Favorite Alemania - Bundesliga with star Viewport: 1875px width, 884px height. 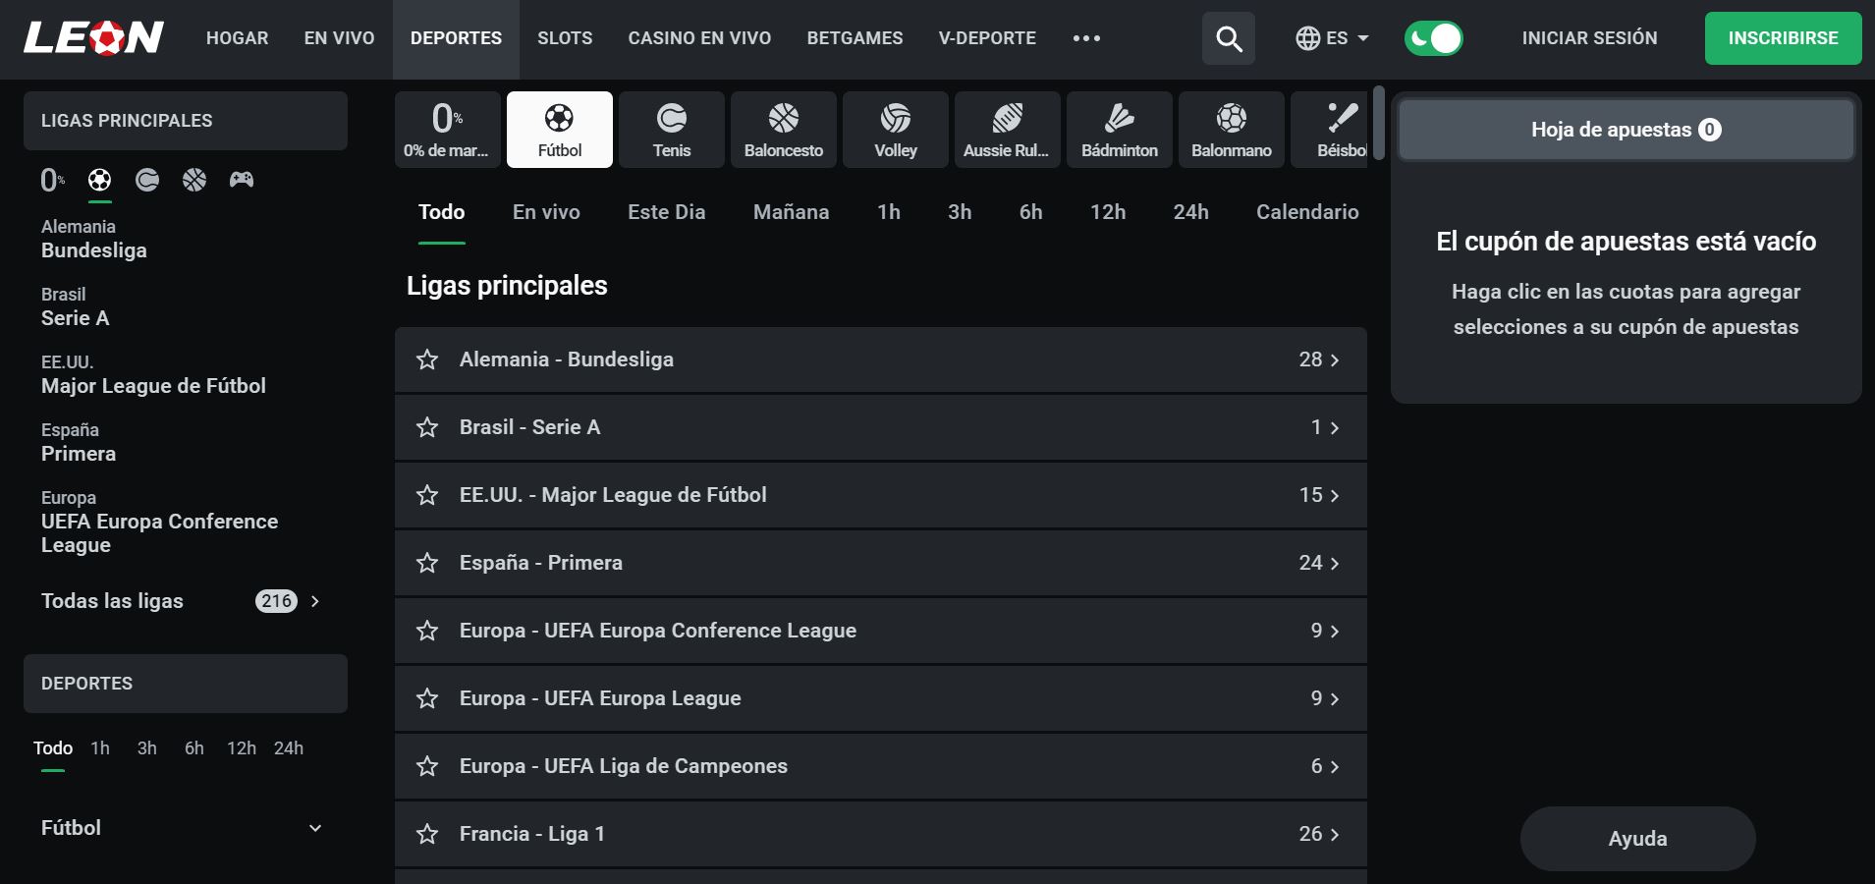[427, 359]
